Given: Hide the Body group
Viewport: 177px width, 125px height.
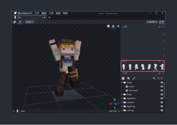Looking at the screenshot, I should click(162, 94).
